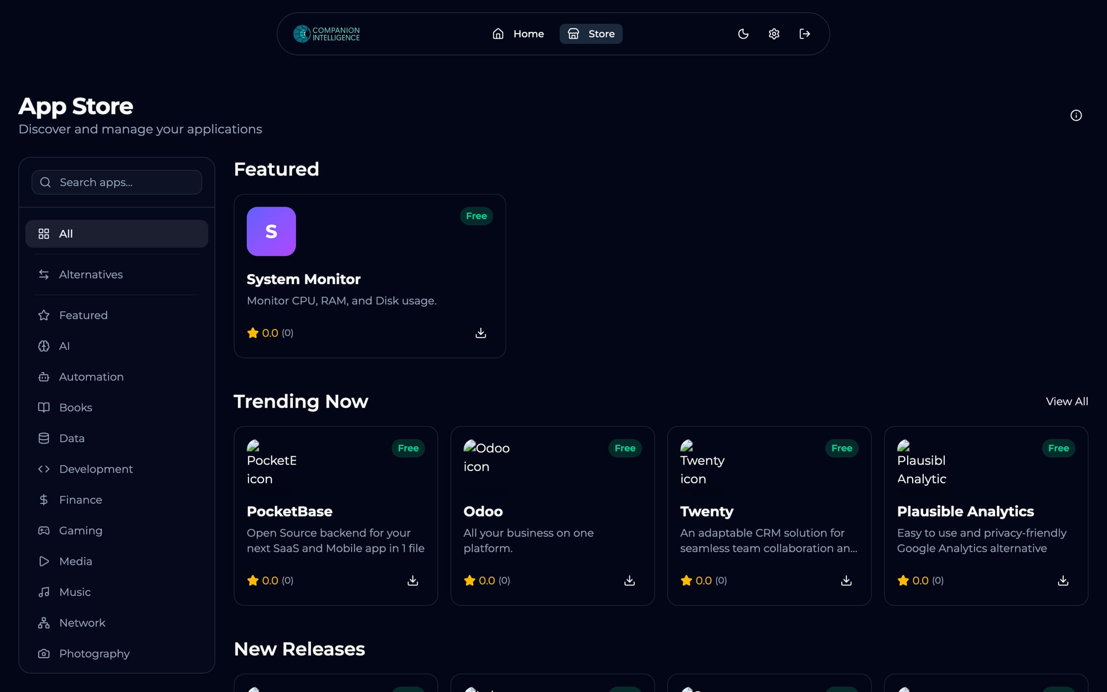This screenshot has height=692, width=1107.
Task: Click the Companion Intelligence logo
Action: pyautogui.click(x=327, y=34)
